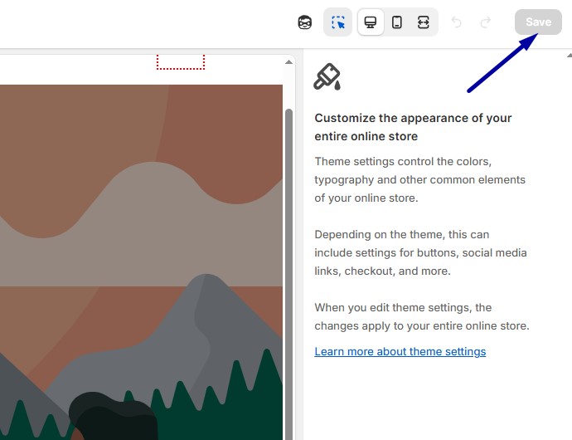Click the preview pane scroll-up arrow
Screen dimensions: 572x440
288,62
